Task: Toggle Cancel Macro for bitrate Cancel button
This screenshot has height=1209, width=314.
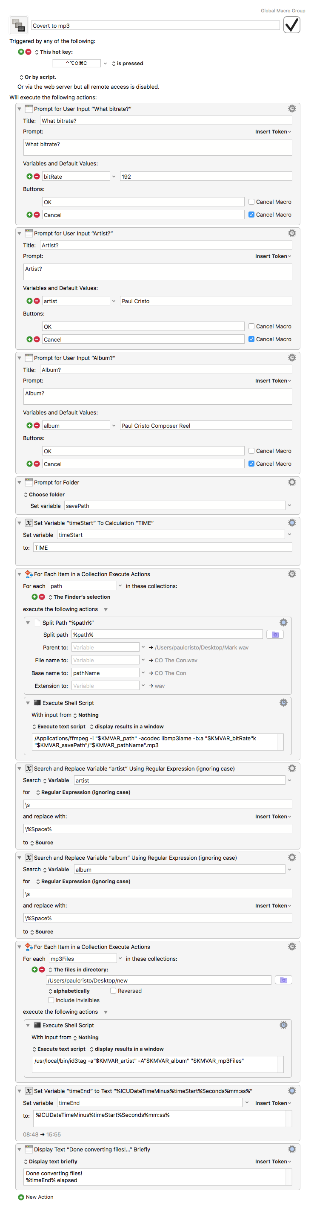Action: pos(252,215)
